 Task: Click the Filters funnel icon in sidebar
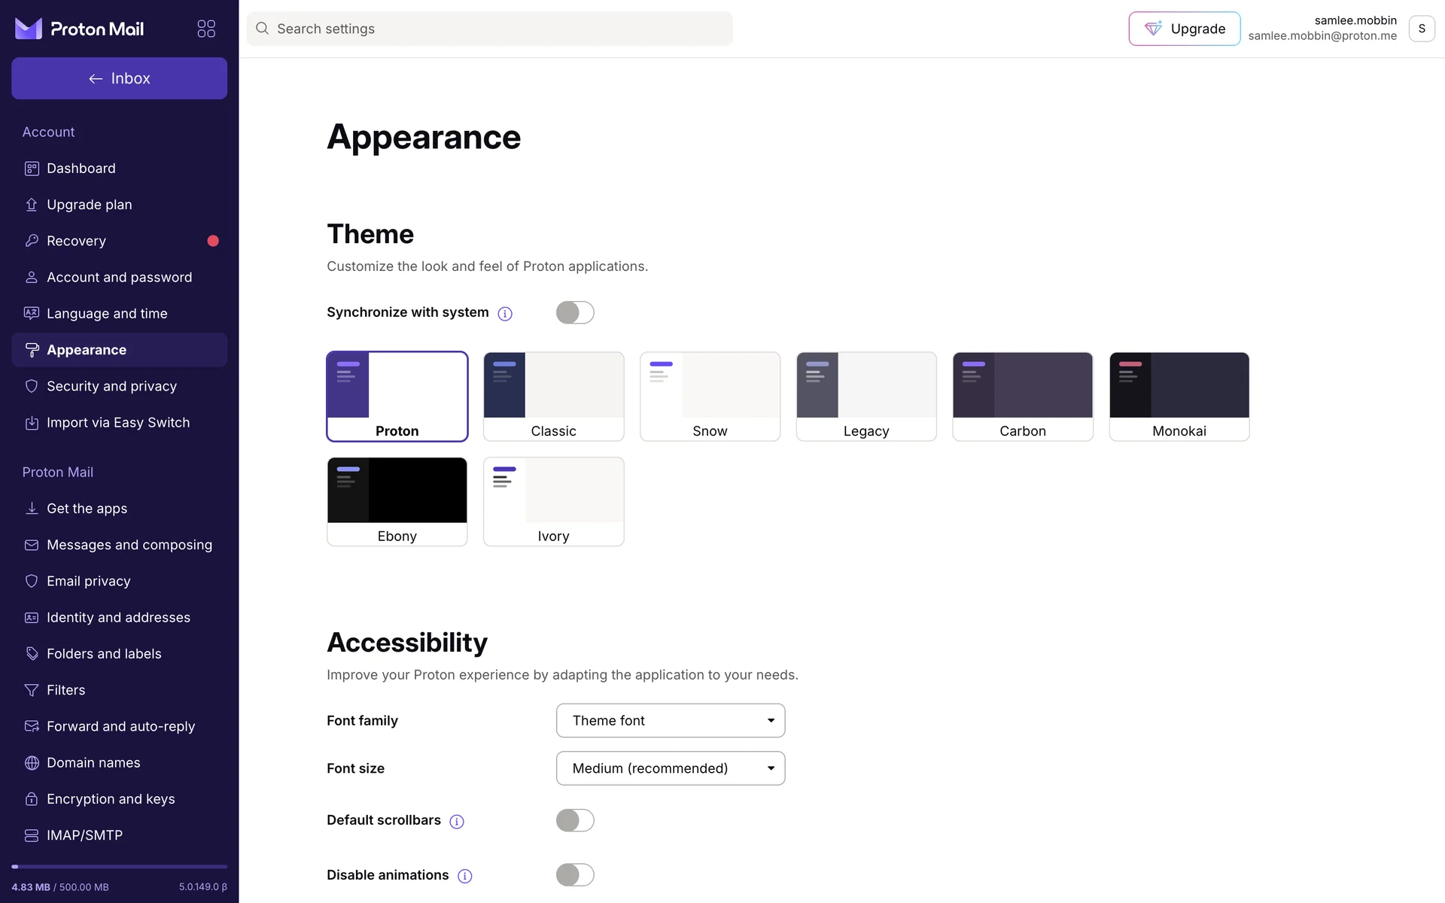[x=32, y=690]
